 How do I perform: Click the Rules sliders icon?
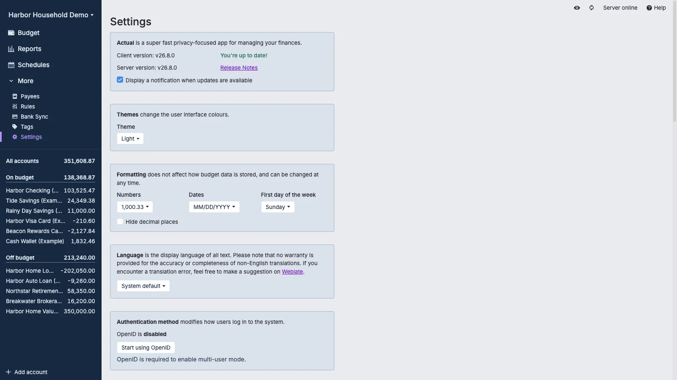pyautogui.click(x=15, y=106)
